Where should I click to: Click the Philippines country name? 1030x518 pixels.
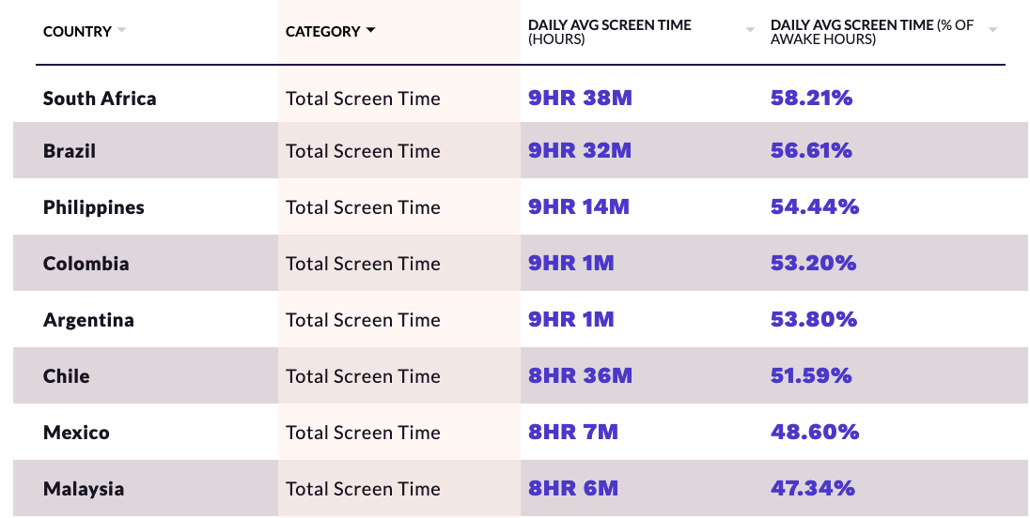94,207
